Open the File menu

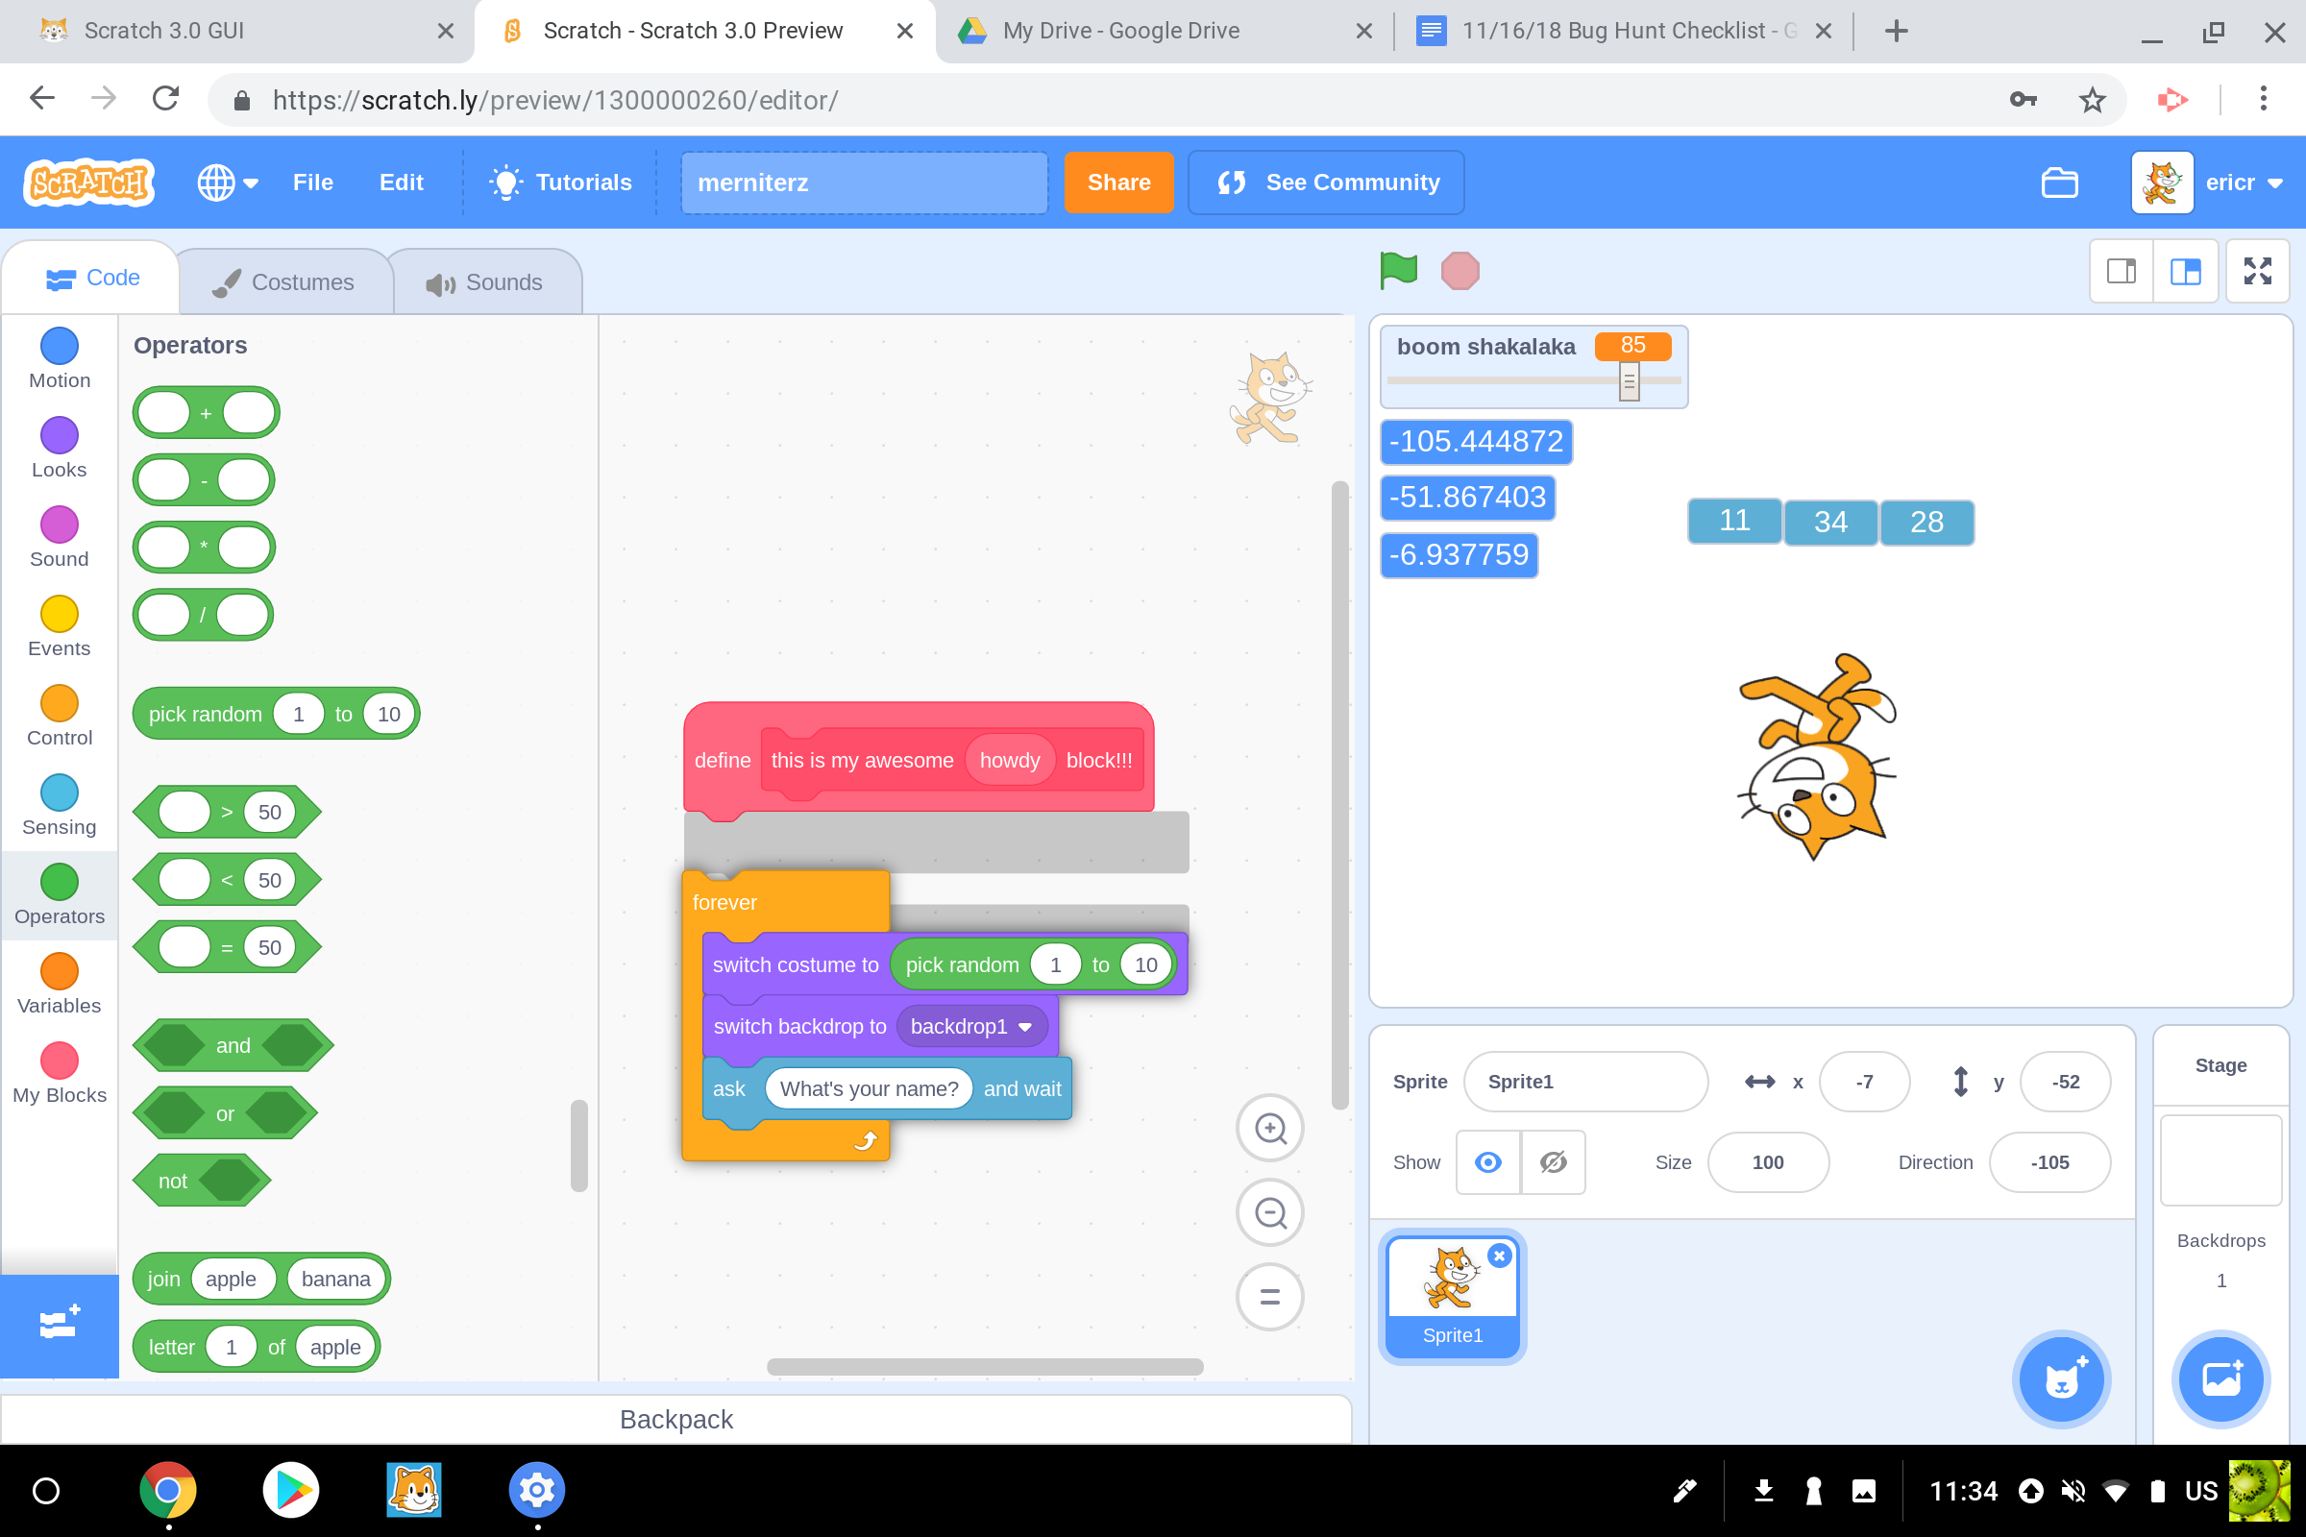(x=313, y=183)
